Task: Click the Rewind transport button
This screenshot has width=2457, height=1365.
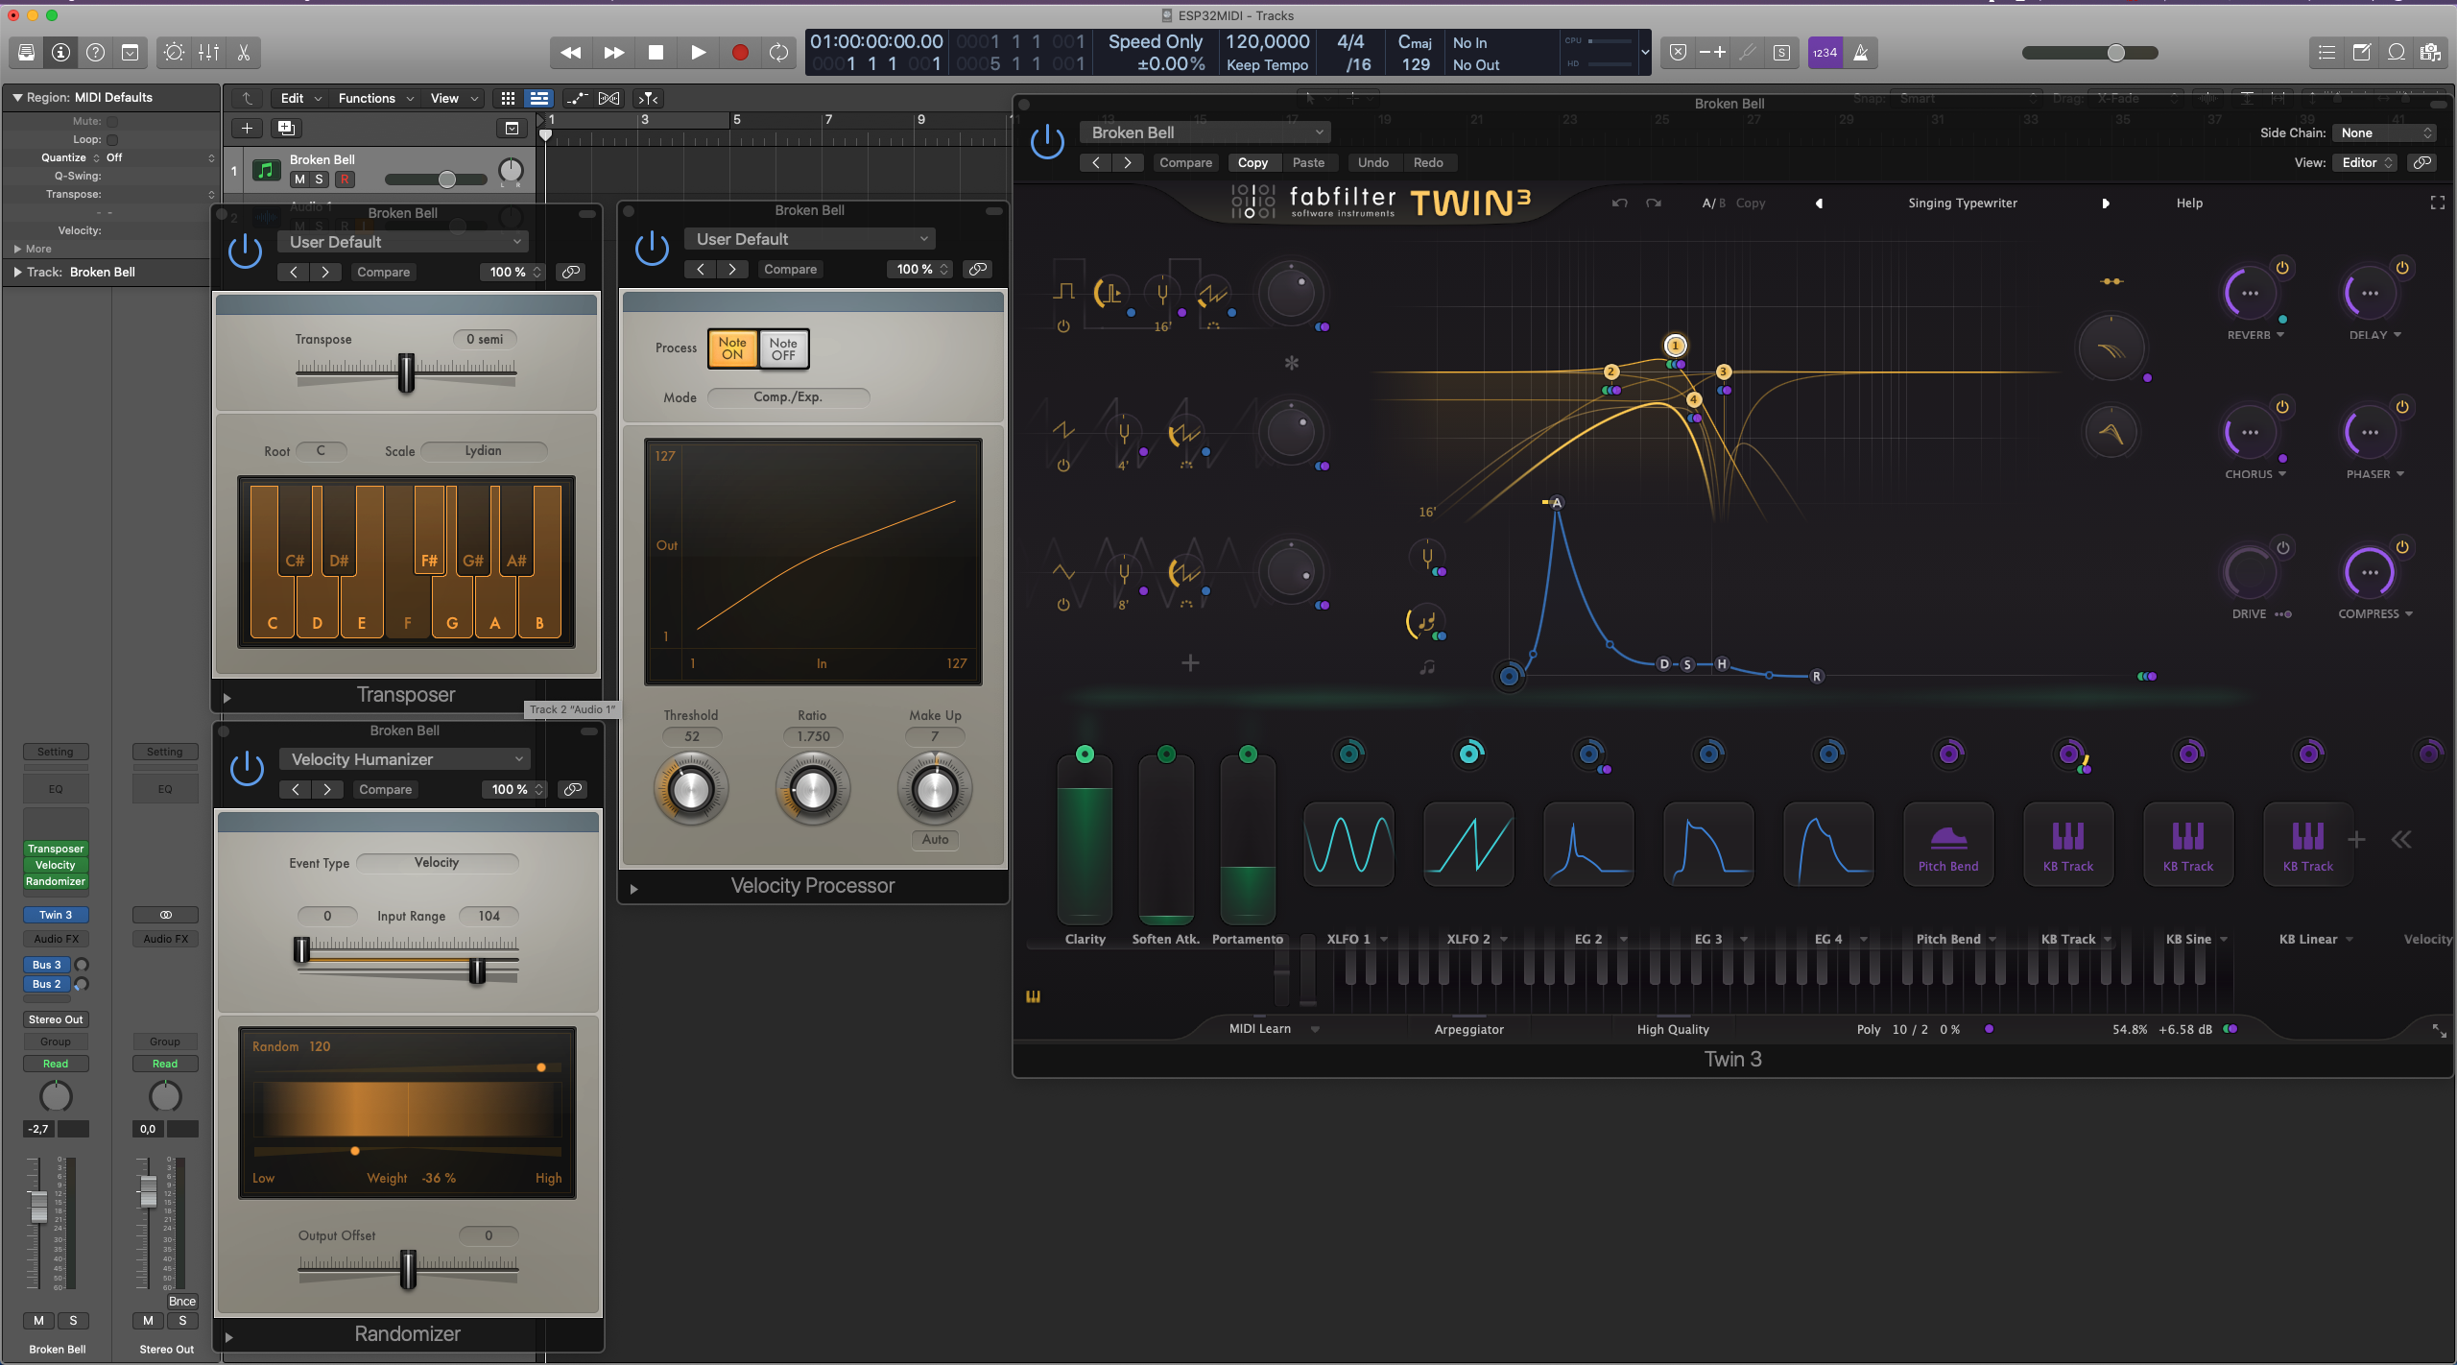Action: coord(571,53)
